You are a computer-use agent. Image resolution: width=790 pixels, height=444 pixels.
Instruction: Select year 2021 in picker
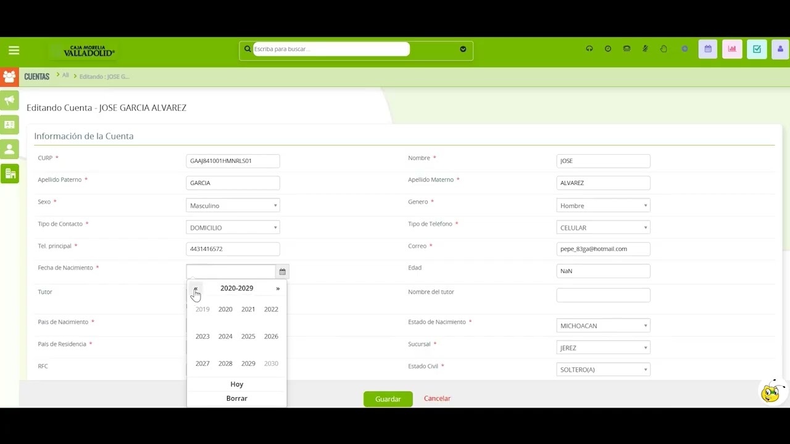[248, 309]
